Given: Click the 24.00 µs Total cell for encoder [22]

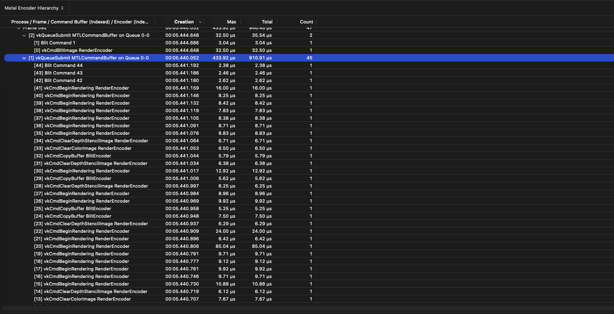Looking at the screenshot, I should [262, 231].
